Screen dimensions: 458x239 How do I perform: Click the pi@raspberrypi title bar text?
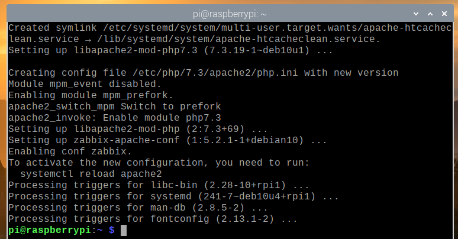pos(228,10)
